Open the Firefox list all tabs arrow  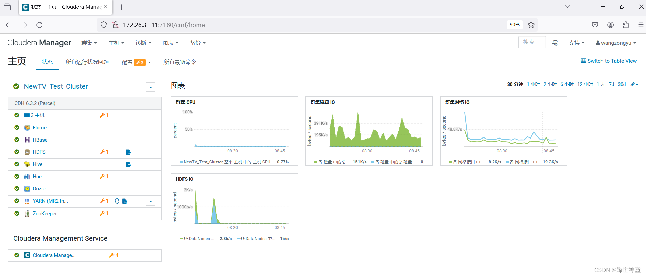567,7
